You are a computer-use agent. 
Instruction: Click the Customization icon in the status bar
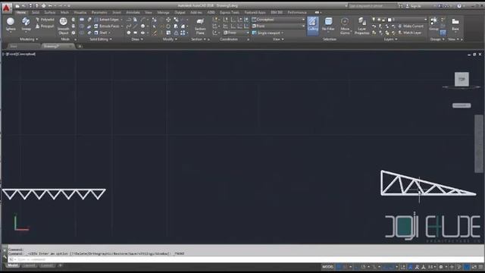point(480,266)
